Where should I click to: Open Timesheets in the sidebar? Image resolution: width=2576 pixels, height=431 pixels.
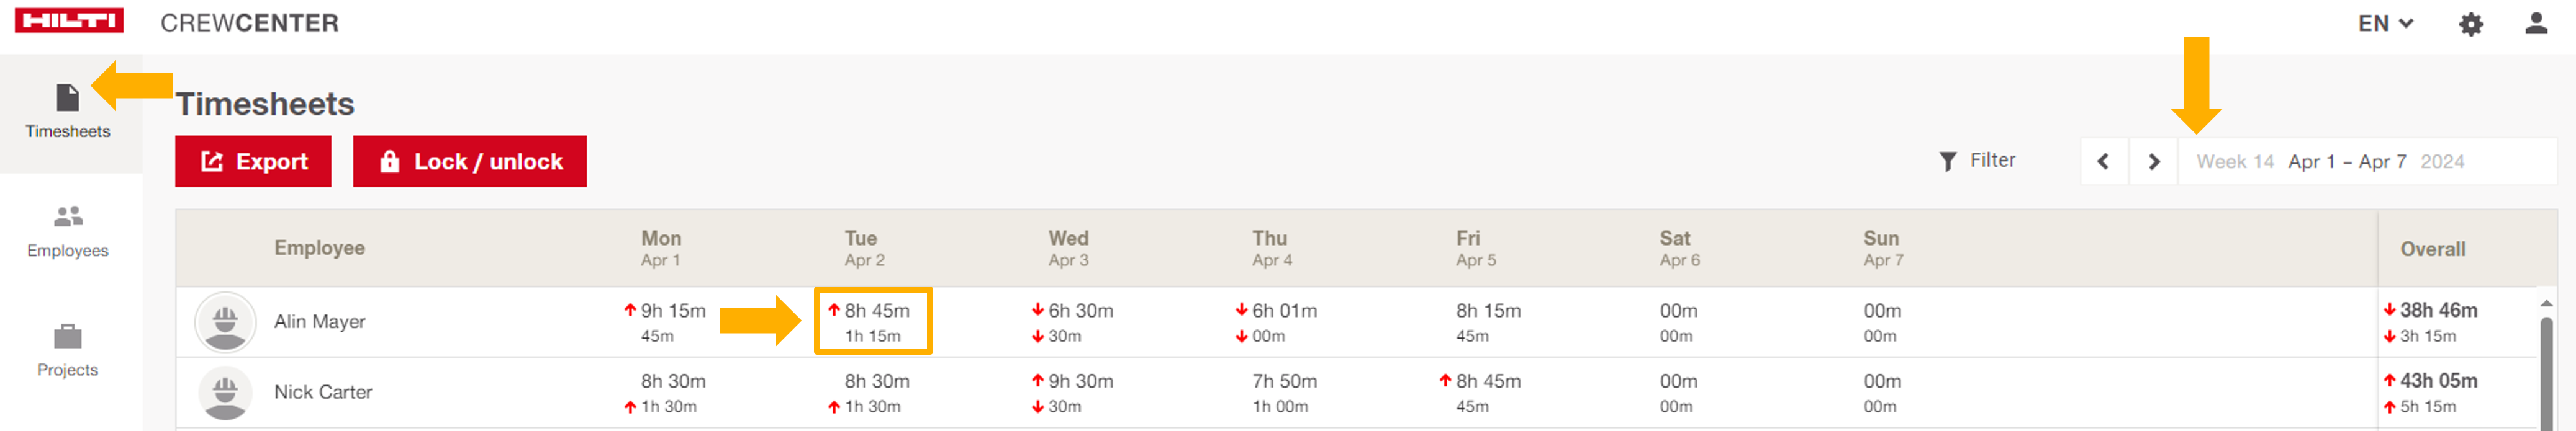(68, 112)
